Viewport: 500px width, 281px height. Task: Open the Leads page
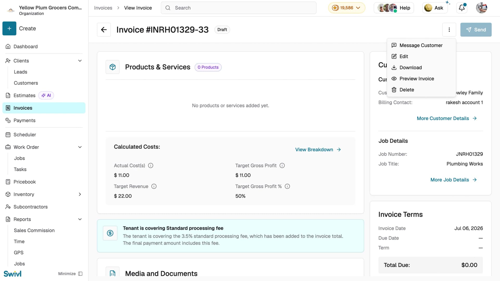21,72
